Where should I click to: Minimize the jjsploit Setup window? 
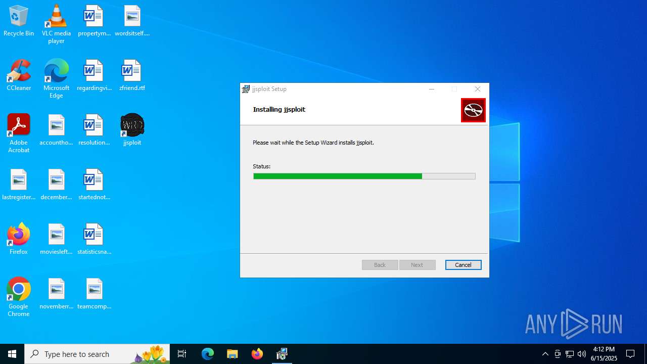pos(432,89)
